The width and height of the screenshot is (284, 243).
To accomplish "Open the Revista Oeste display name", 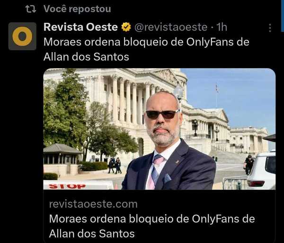I will click(80, 27).
